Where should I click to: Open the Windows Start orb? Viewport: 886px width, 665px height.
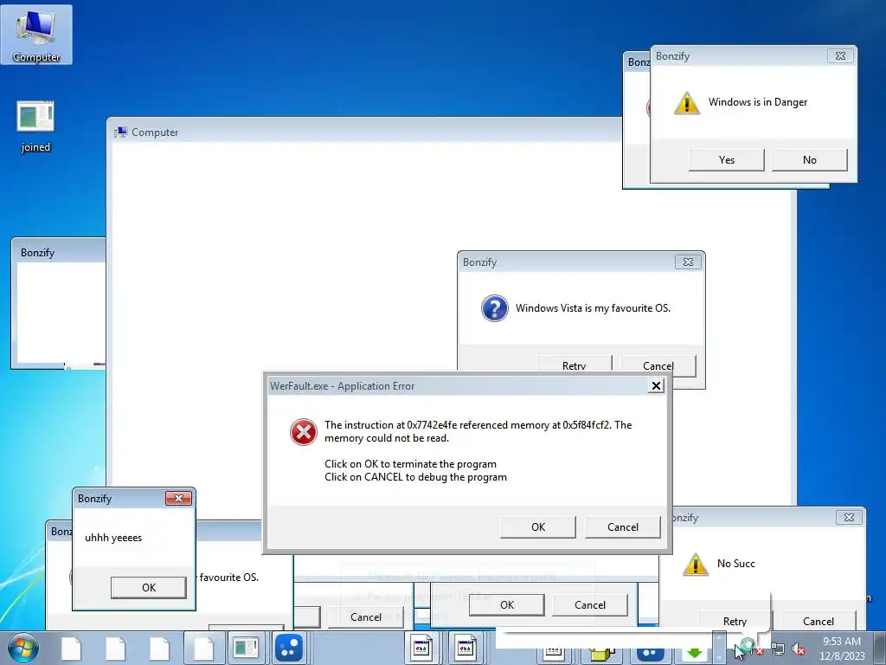tap(23, 648)
